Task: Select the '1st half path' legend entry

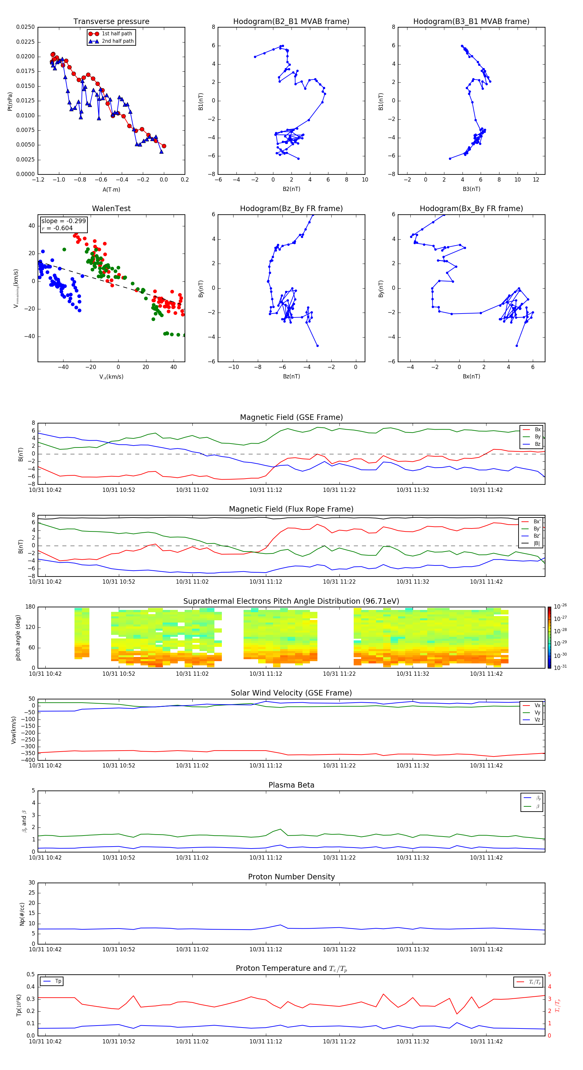Action: (x=111, y=34)
